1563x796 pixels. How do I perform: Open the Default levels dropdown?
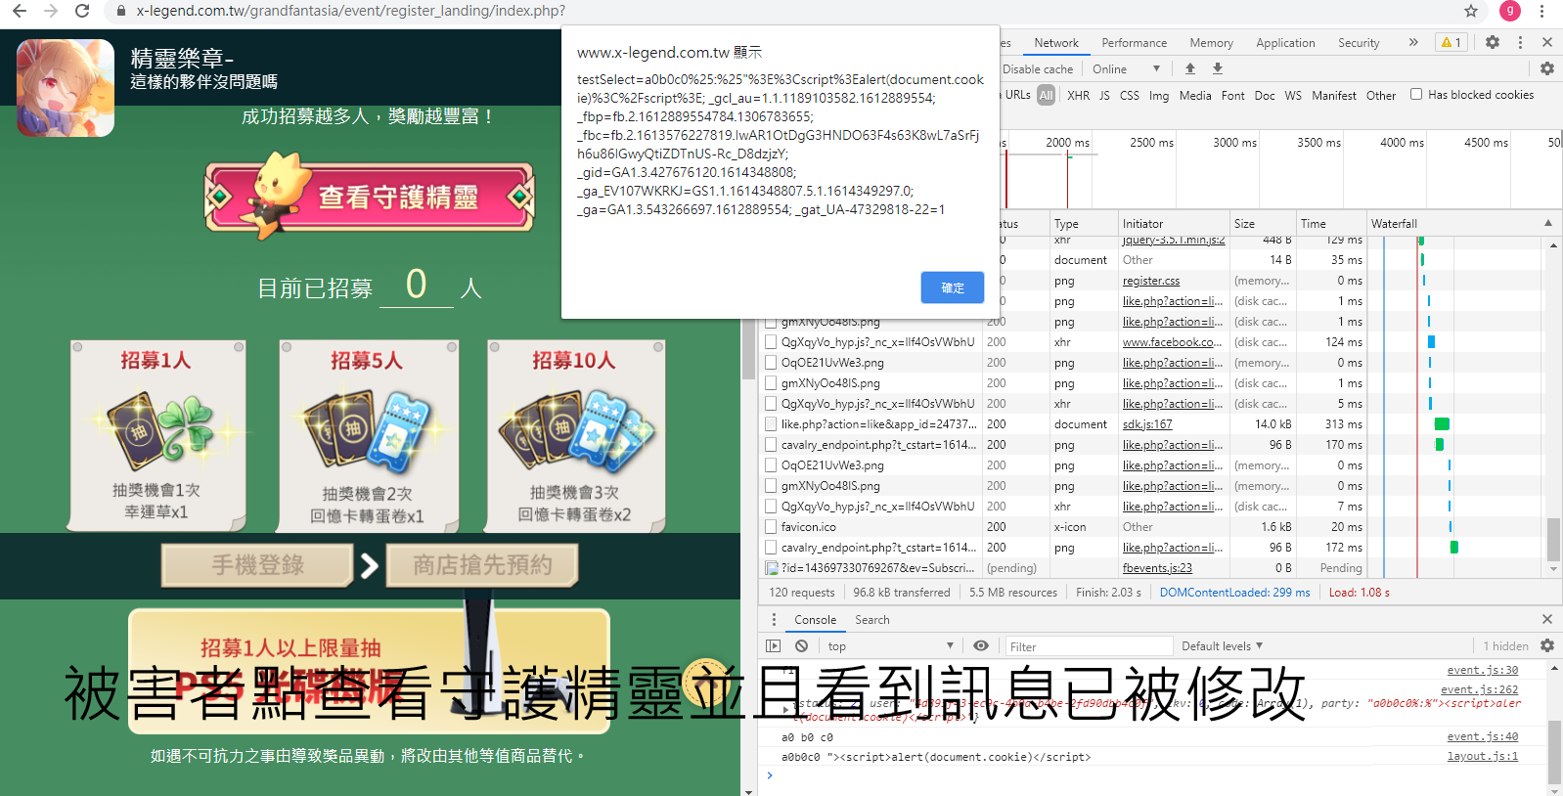pyautogui.click(x=1222, y=645)
